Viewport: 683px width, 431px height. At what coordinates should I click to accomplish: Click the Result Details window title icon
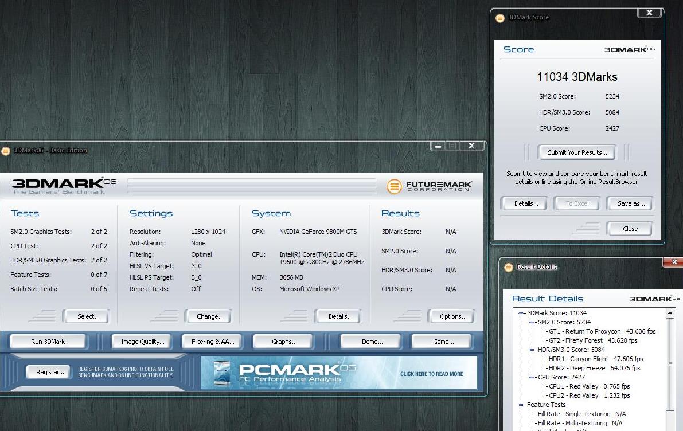[x=508, y=267]
